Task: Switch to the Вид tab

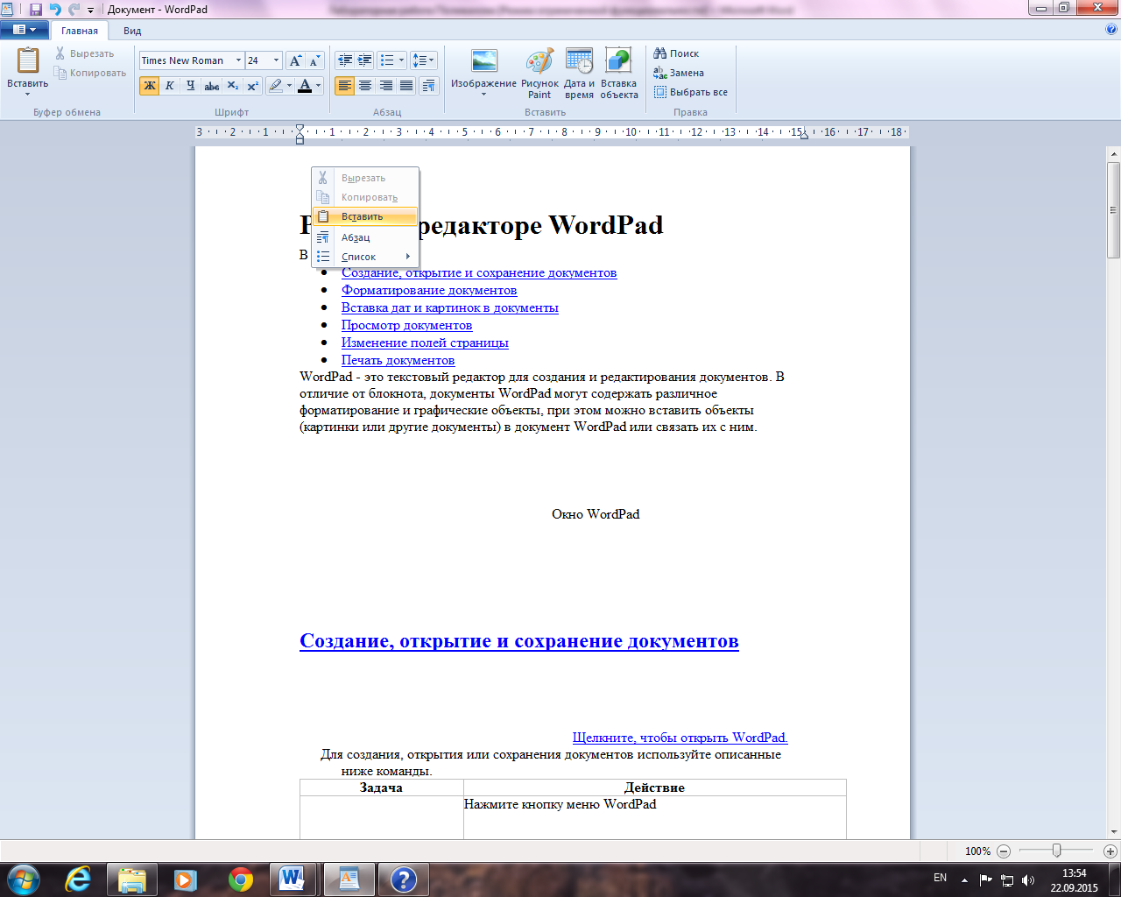Action: (x=132, y=31)
